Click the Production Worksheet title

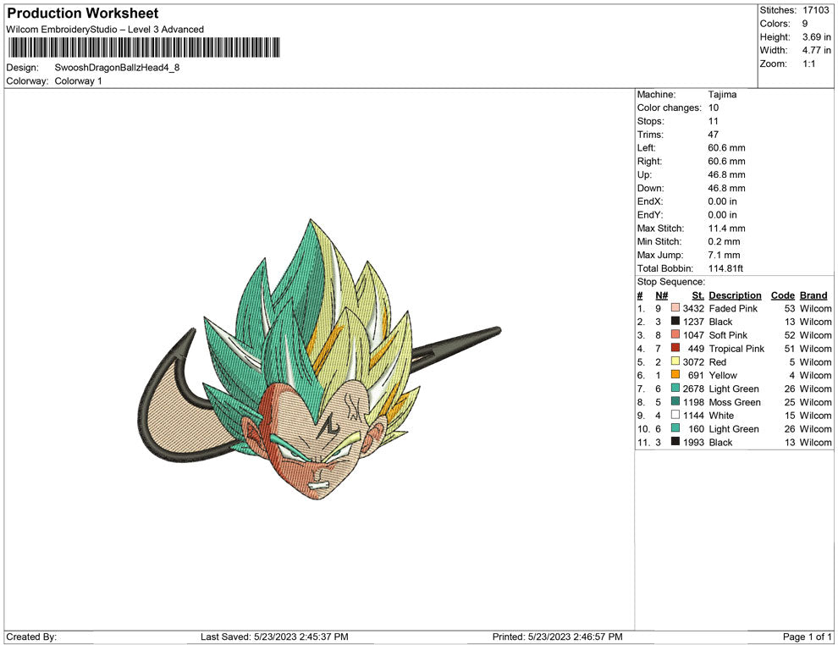(x=83, y=14)
